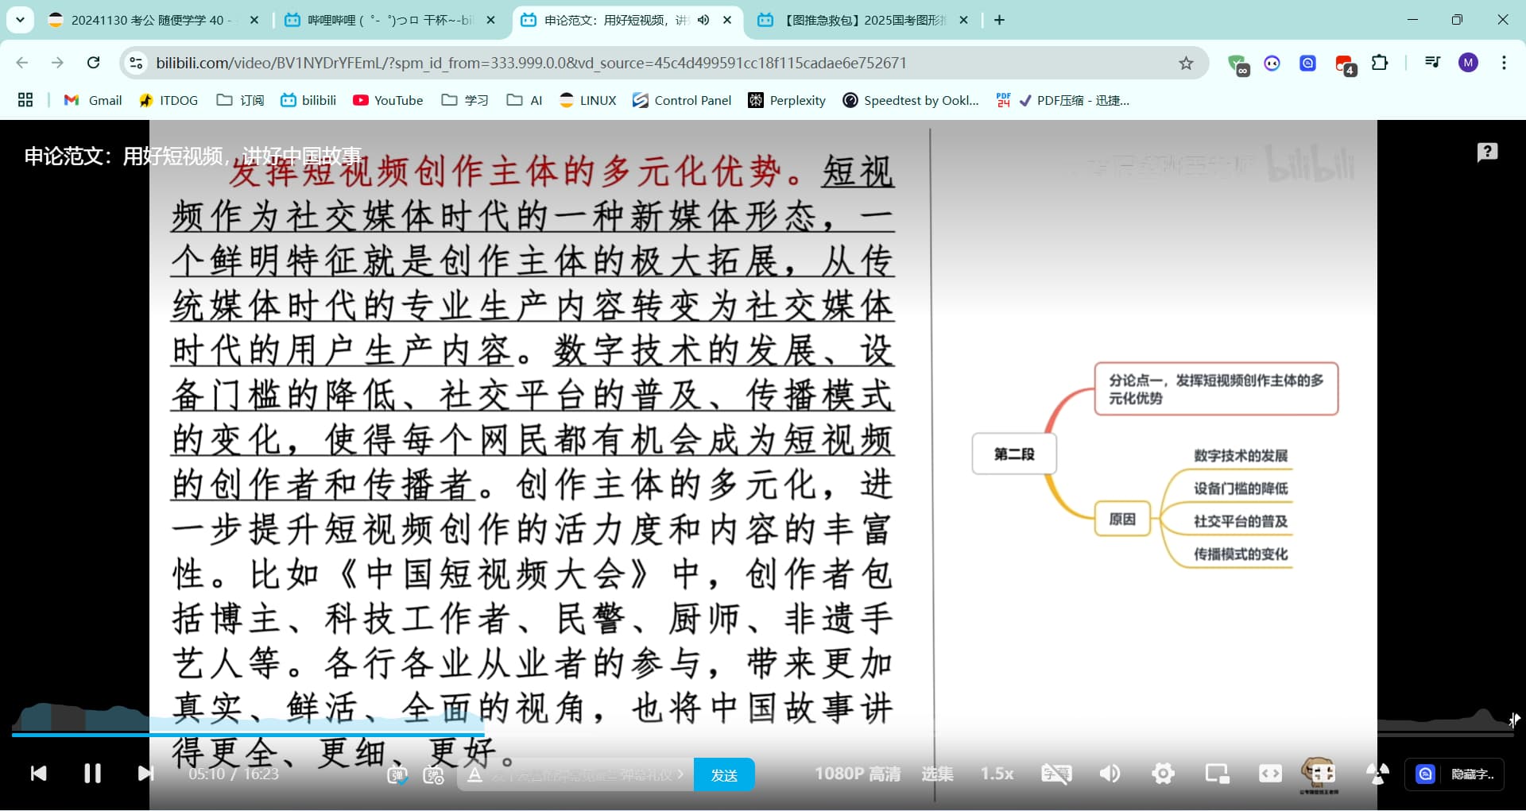Open the 选集 episode list
The image size is (1526, 811).
point(938,774)
